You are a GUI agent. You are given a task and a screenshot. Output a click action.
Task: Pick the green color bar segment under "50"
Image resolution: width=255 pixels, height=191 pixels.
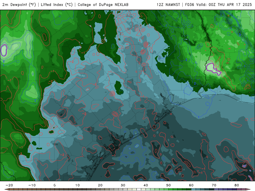pos(171,189)
